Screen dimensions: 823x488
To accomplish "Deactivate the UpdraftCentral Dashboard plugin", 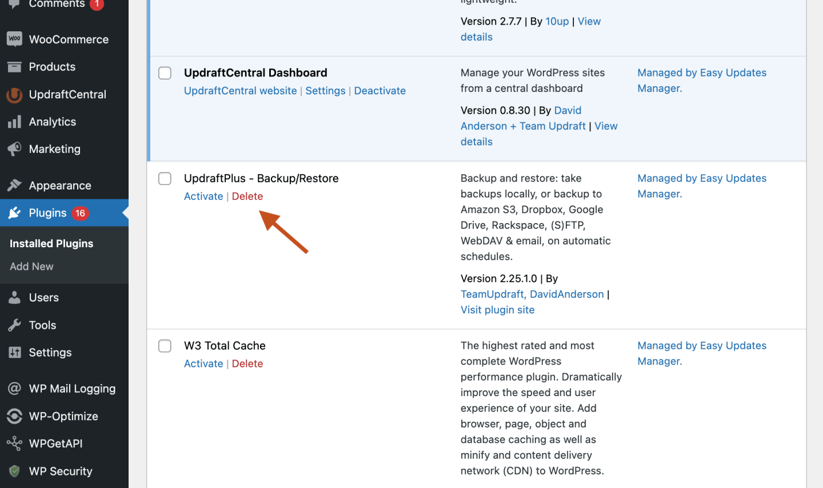I will coord(379,90).
